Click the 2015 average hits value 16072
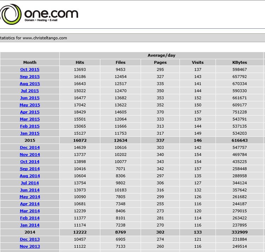The height and width of the screenshot is (252, 265). (x=80, y=140)
